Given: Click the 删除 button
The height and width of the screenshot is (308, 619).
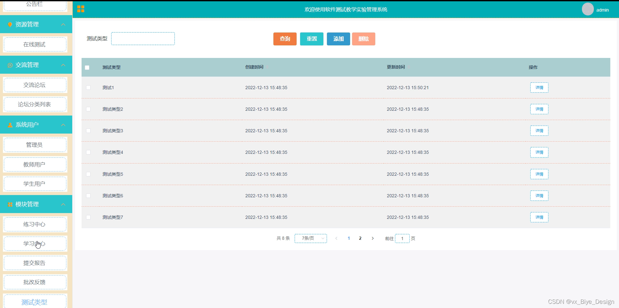Looking at the screenshot, I should point(364,39).
